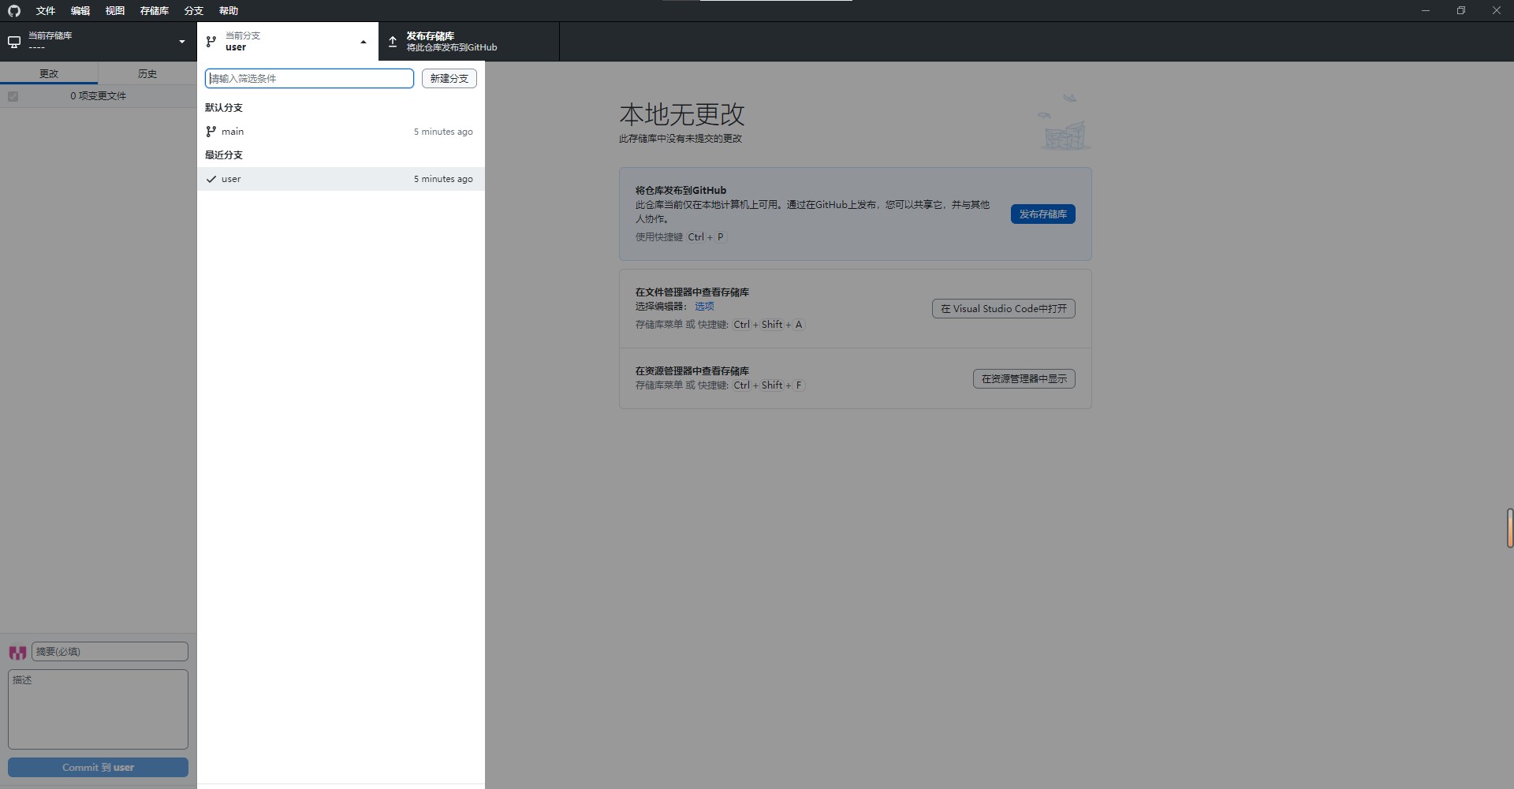This screenshot has height=789, width=1514.
Task: Click the commit author avatar icon
Action: pos(17,653)
